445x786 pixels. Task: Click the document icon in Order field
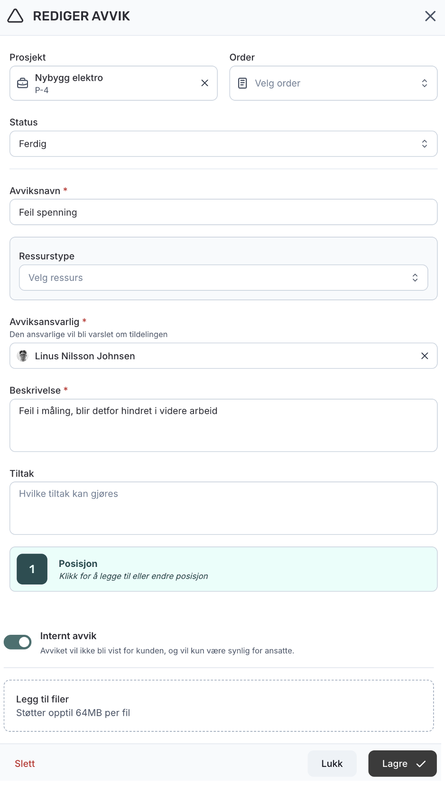click(242, 83)
